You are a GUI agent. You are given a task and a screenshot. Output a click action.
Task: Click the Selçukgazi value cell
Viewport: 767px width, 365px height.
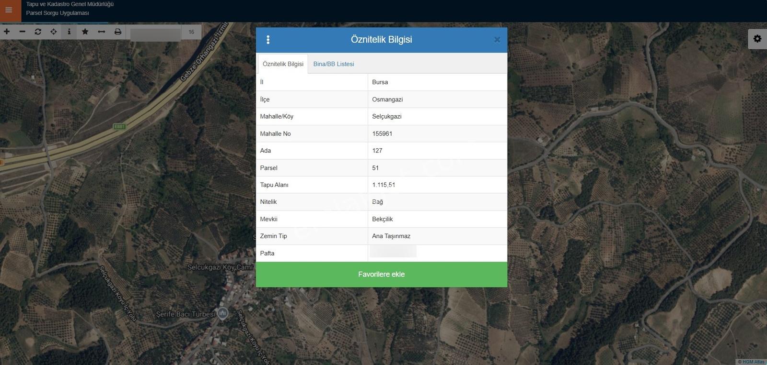[x=437, y=116]
